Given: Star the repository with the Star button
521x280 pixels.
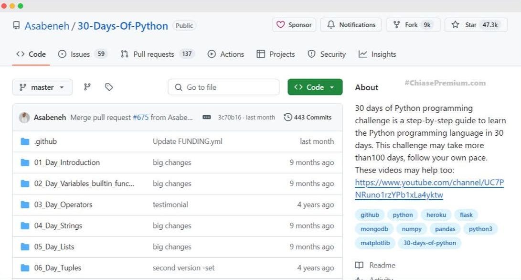Looking at the screenshot, I should (x=476, y=25).
